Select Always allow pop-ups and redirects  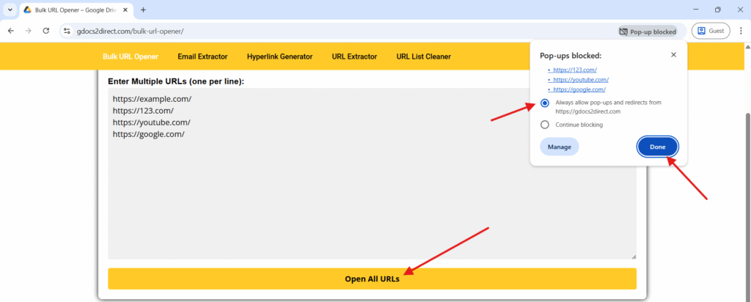point(544,103)
